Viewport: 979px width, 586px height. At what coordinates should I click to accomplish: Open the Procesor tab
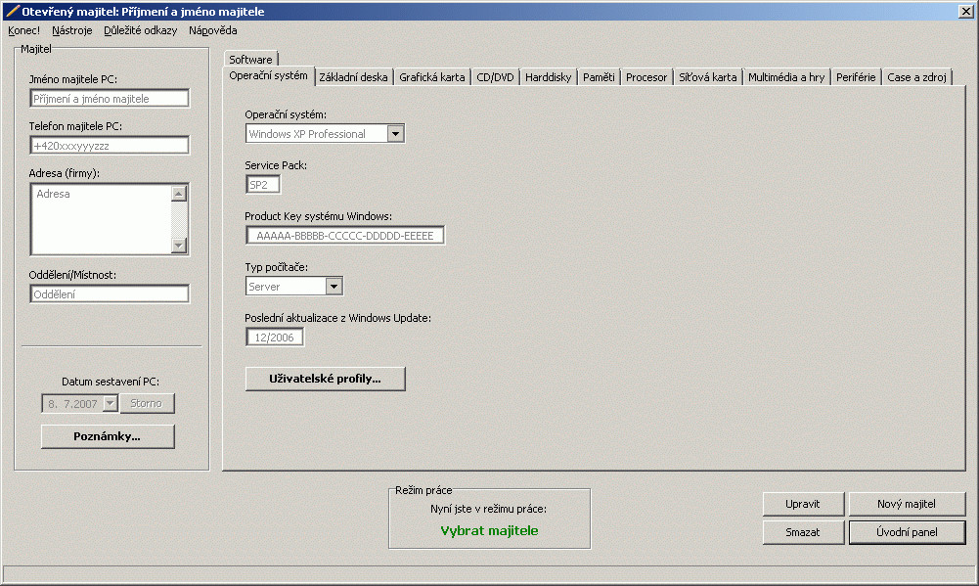(646, 77)
